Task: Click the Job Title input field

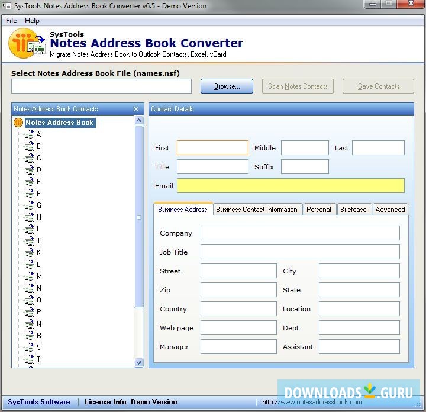Action: 300,252
